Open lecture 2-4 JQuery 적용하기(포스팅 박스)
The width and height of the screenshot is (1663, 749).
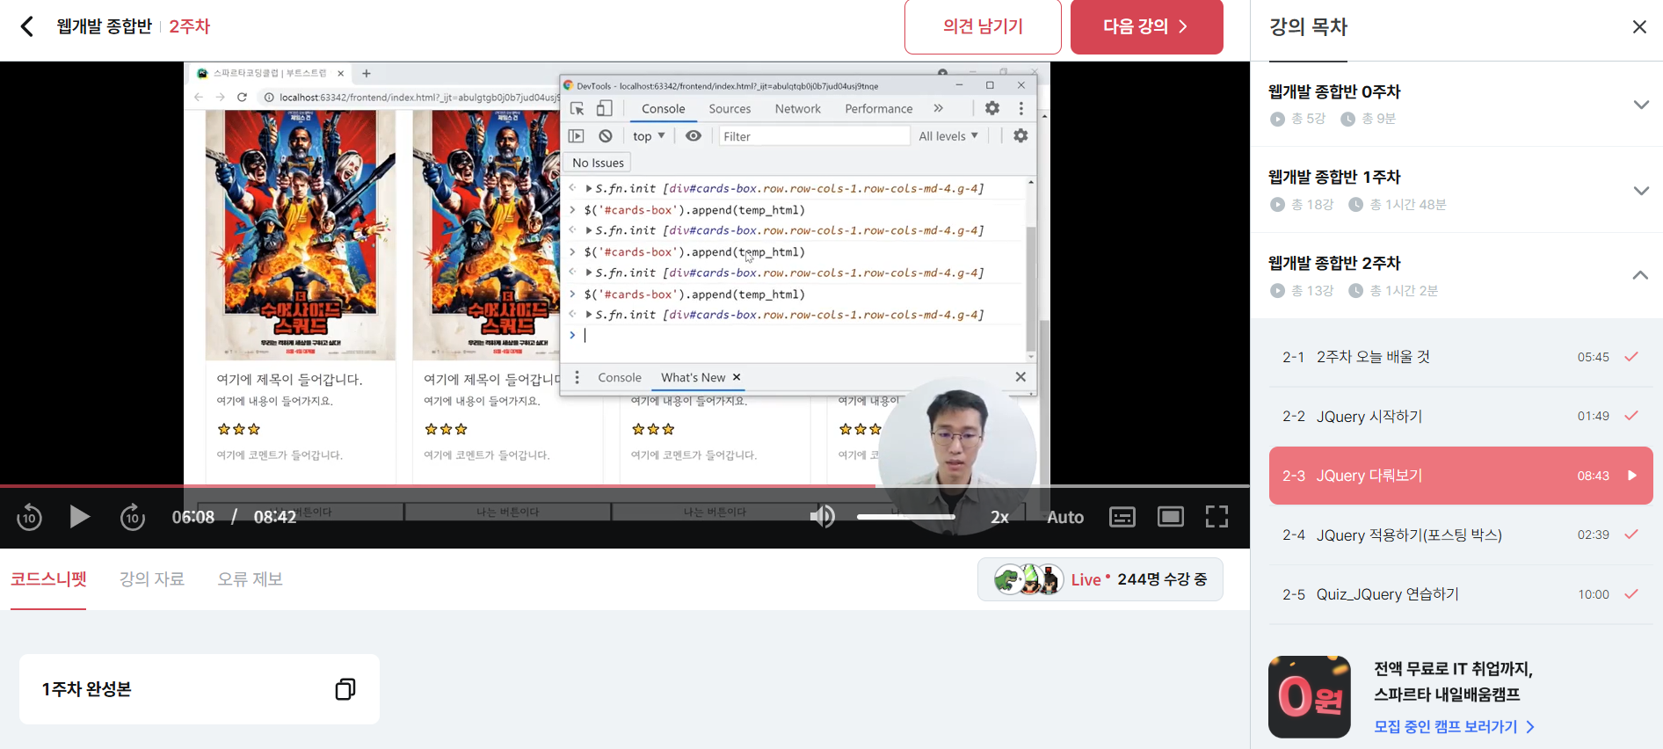click(1460, 534)
